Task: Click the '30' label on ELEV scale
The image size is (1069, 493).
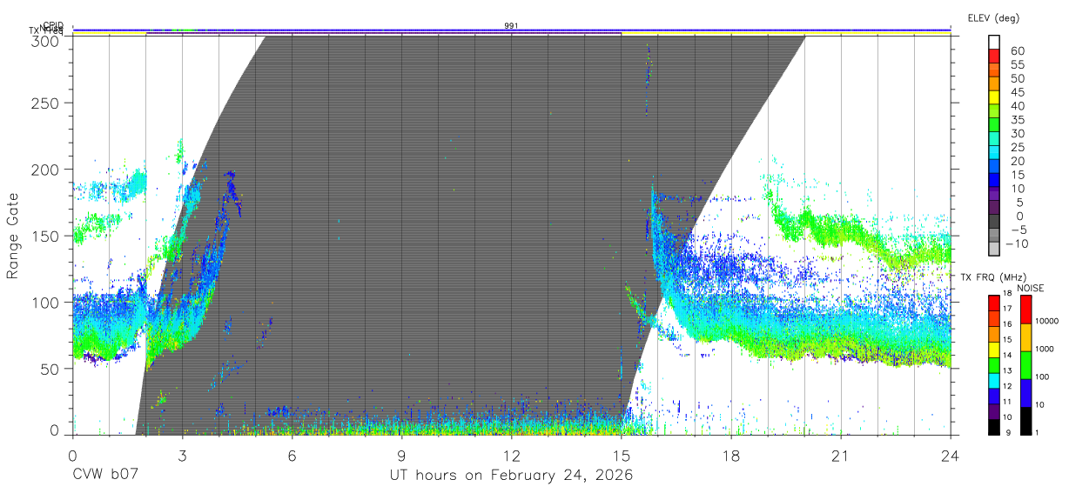Action: pos(1017,133)
